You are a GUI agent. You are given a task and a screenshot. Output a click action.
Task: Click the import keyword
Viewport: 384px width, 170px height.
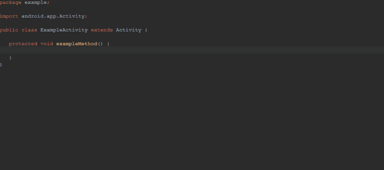[x=9, y=16]
